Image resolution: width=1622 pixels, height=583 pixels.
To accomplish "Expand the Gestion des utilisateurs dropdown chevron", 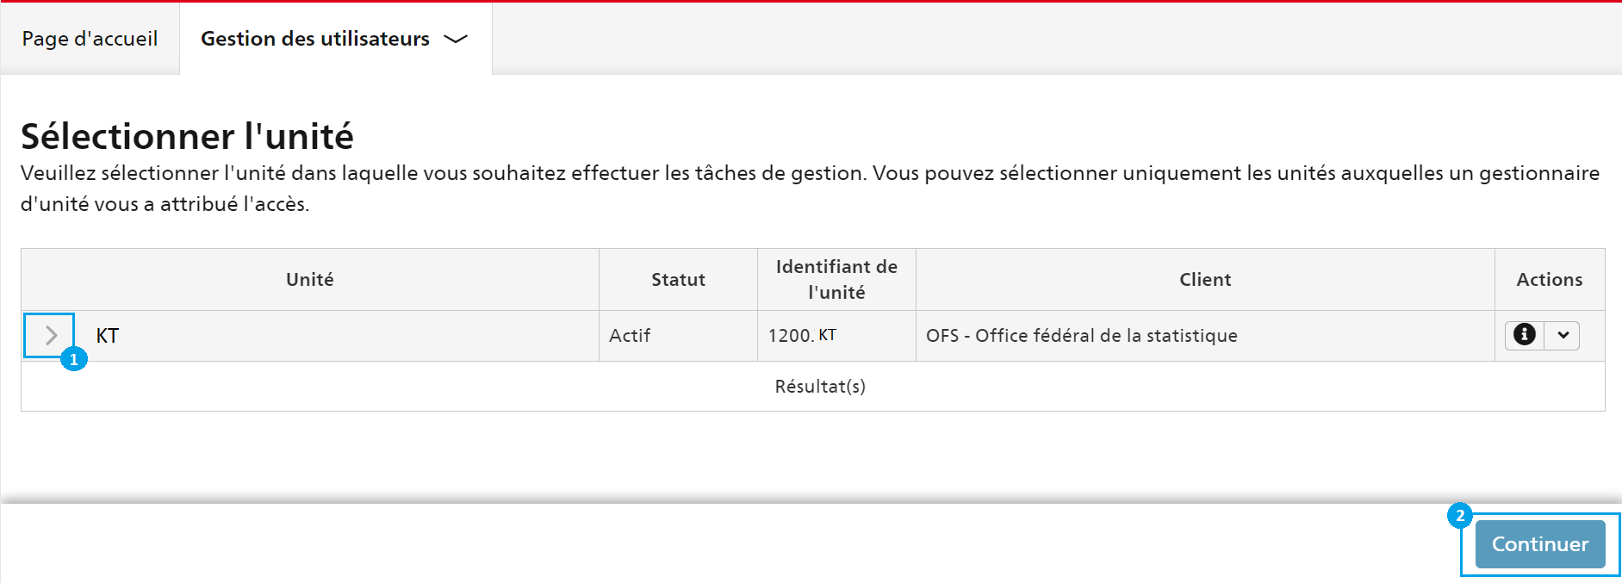I will pos(455,39).
